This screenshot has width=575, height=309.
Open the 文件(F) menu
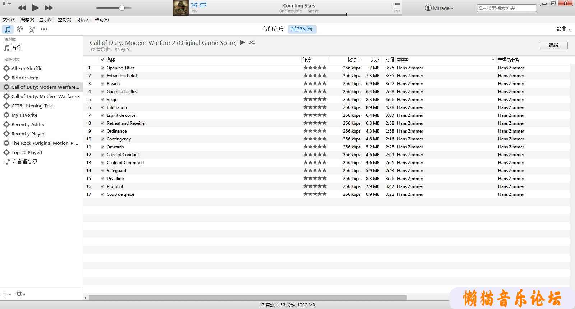(x=9, y=20)
